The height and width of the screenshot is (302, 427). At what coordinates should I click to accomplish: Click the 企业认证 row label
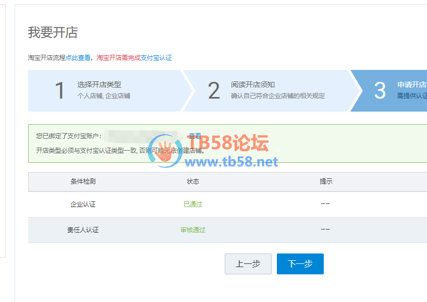[83, 204]
